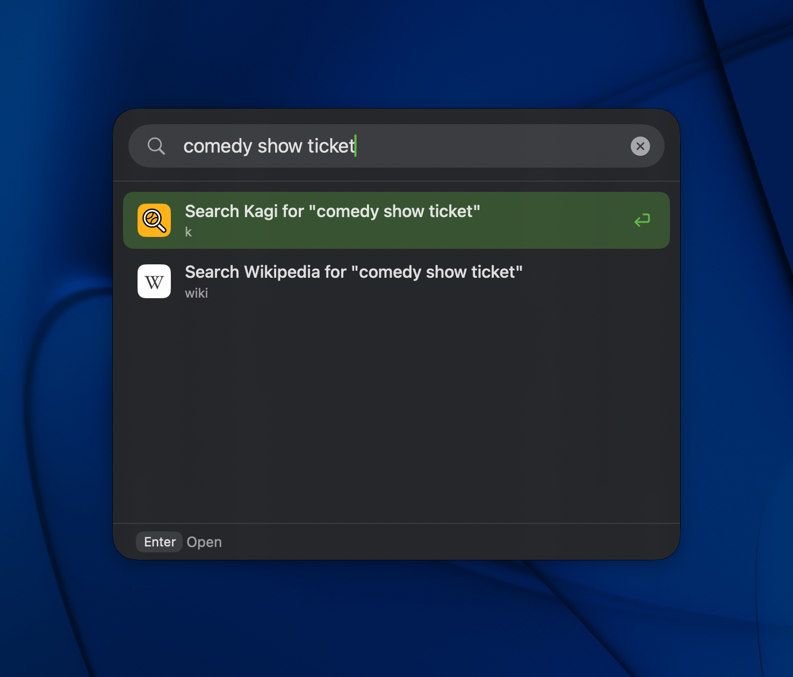Click the launcher bottom status bar
The height and width of the screenshot is (677, 793).
[396, 542]
